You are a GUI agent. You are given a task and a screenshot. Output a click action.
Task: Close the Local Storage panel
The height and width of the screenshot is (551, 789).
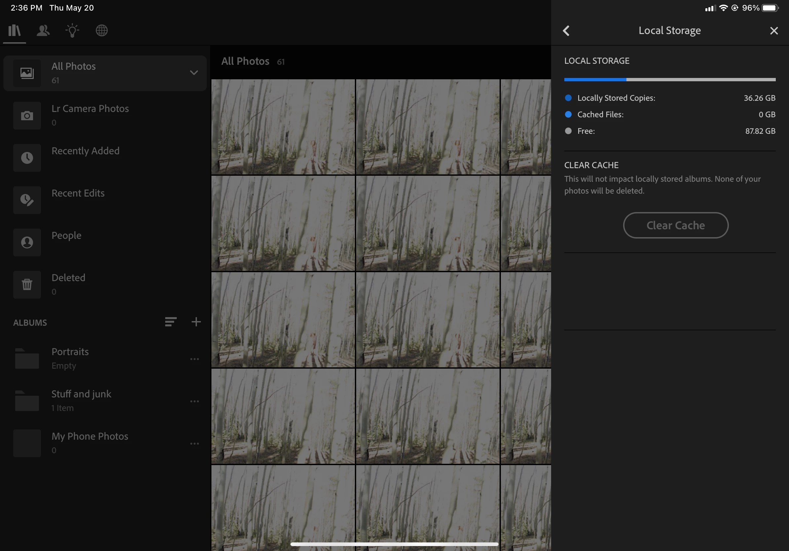pos(774,31)
